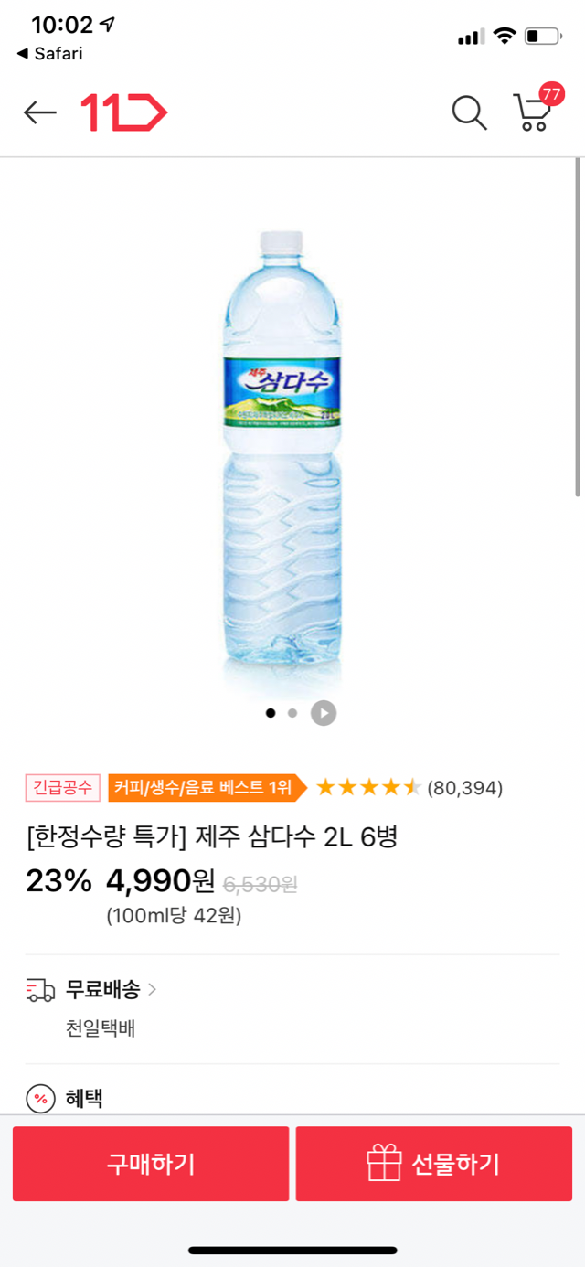Open the search magnifier icon
The width and height of the screenshot is (585, 1267).
pos(469,112)
